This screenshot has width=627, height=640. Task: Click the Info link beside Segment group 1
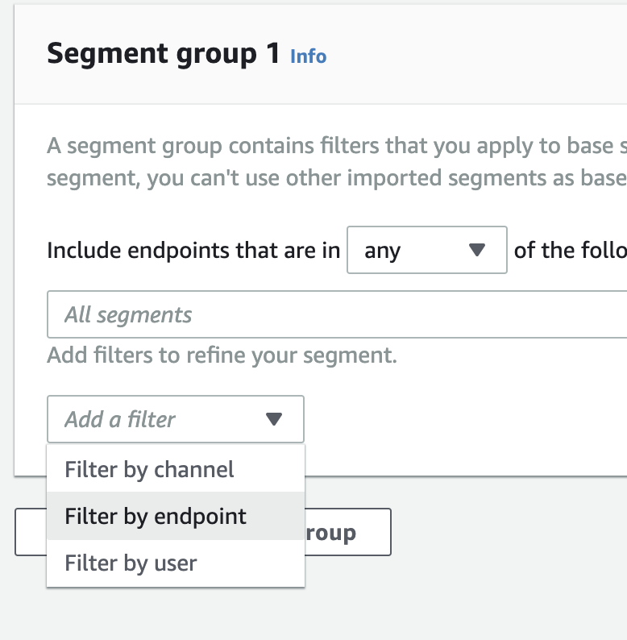[308, 56]
